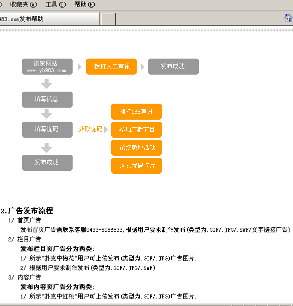The image size is (293, 306).
Task: Open the 帮助(H) menu
Action: [85, 5]
